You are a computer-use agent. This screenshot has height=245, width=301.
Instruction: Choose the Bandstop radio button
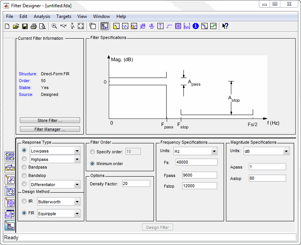tap(24, 175)
